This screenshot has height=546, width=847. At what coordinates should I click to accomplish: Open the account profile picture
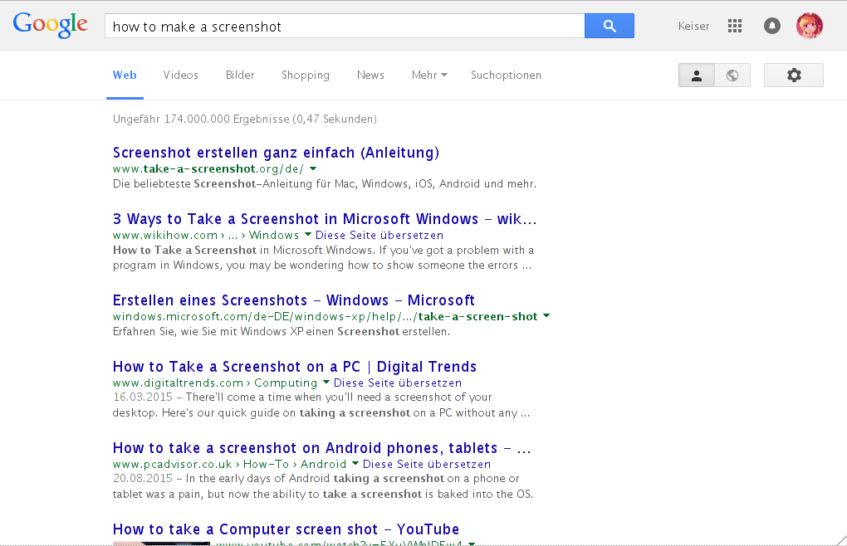pos(809,26)
